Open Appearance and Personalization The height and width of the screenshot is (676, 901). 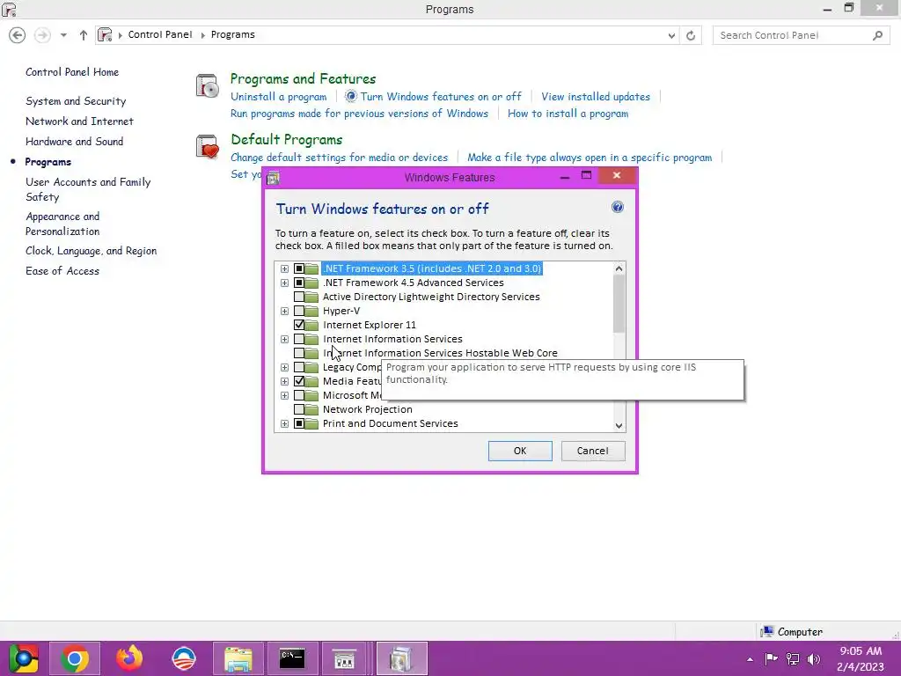pyautogui.click(x=62, y=224)
